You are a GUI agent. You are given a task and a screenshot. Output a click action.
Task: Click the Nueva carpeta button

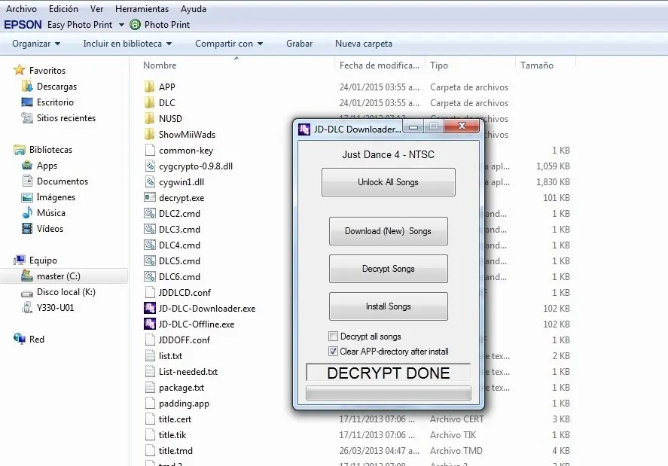coord(364,44)
